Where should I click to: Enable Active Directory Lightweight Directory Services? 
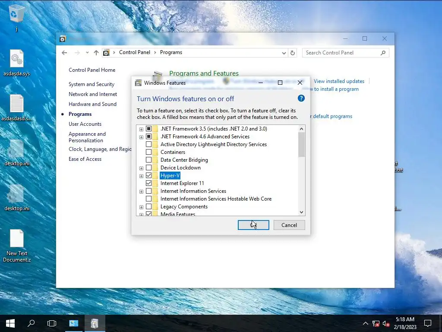[148, 144]
